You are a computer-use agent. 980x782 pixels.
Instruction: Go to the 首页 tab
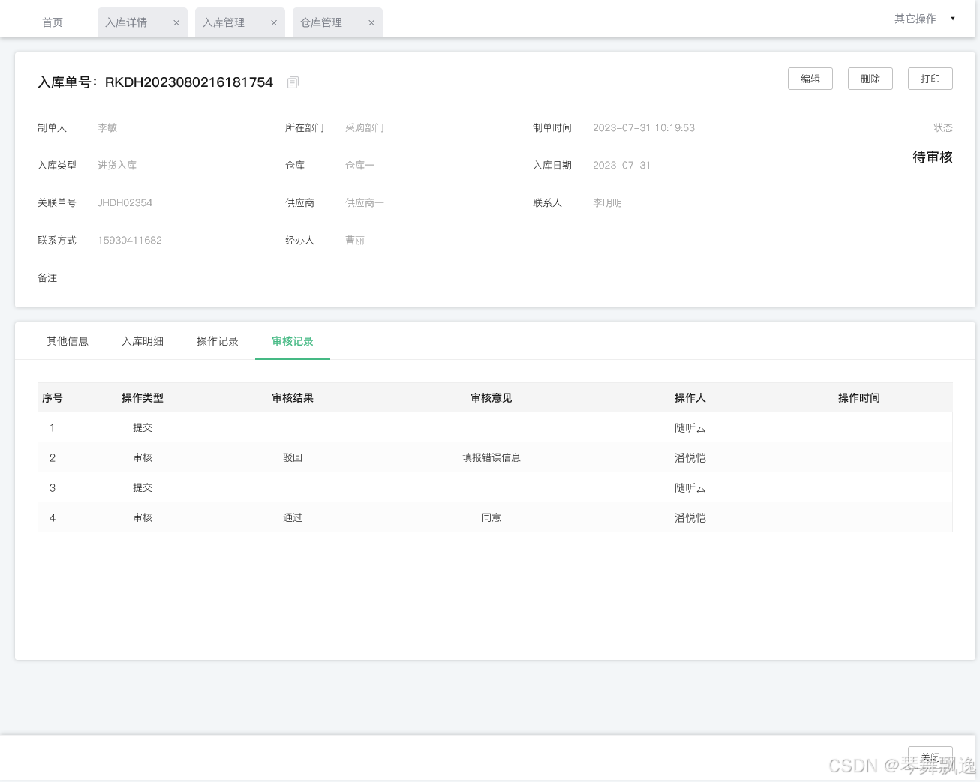click(x=53, y=23)
